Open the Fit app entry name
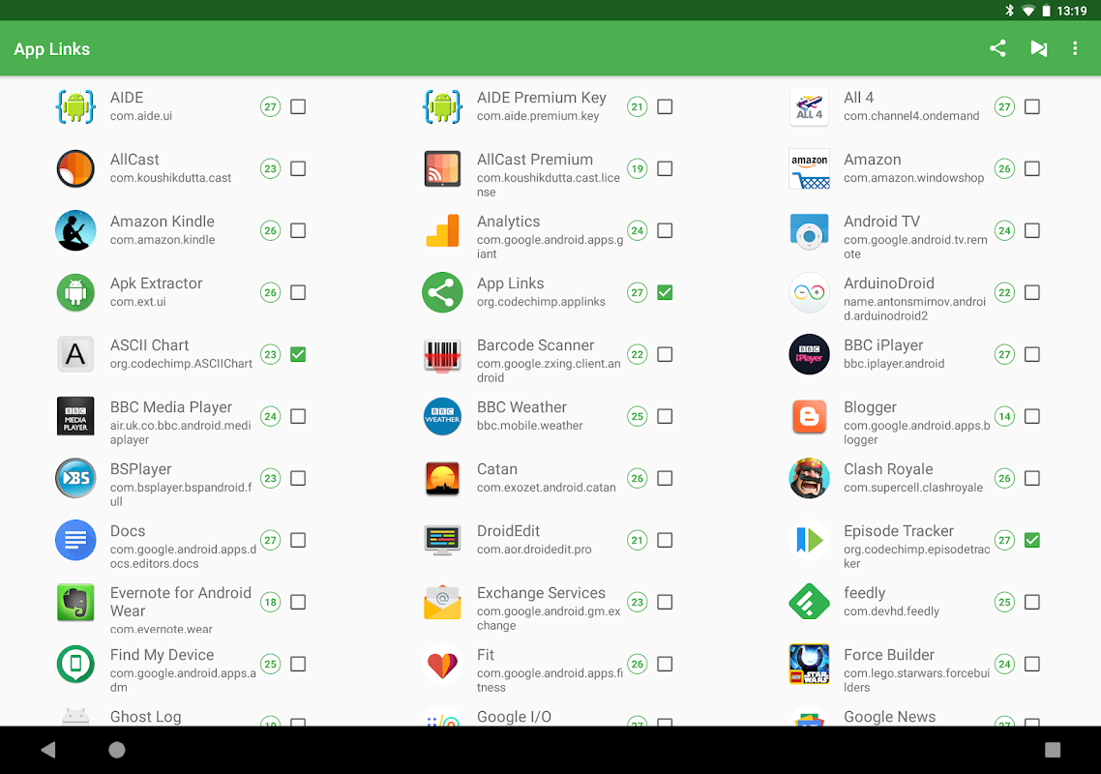The width and height of the screenshot is (1101, 774). click(x=486, y=655)
